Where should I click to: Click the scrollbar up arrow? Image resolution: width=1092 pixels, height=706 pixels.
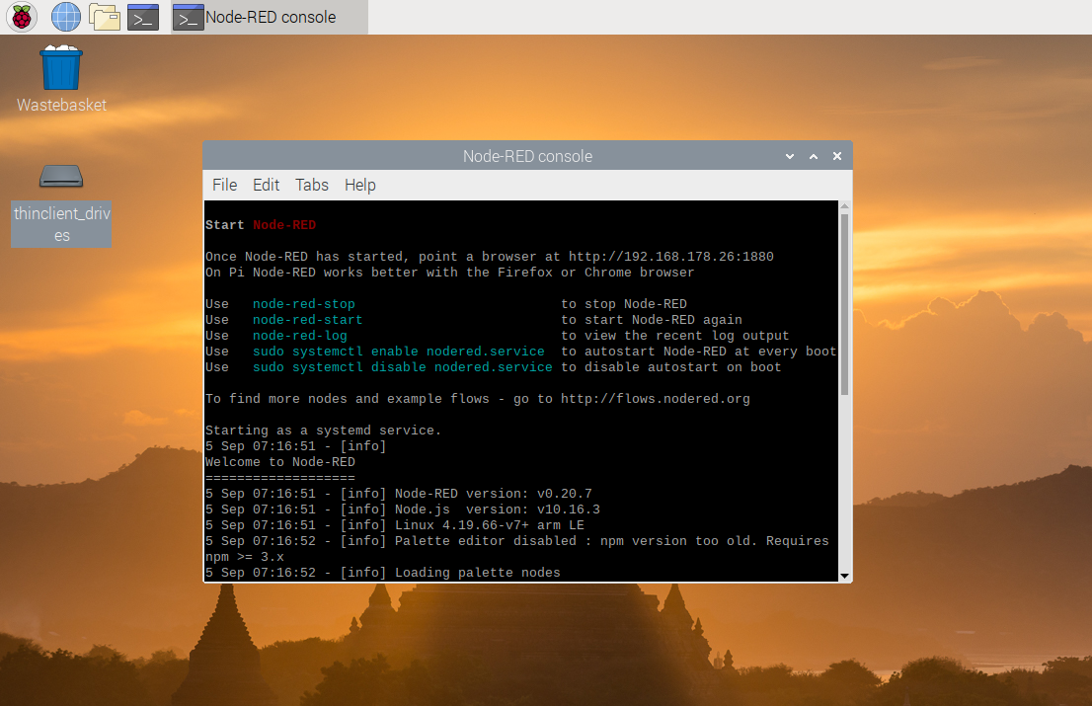point(844,206)
